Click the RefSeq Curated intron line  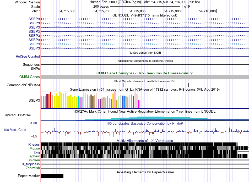tap(145, 56)
